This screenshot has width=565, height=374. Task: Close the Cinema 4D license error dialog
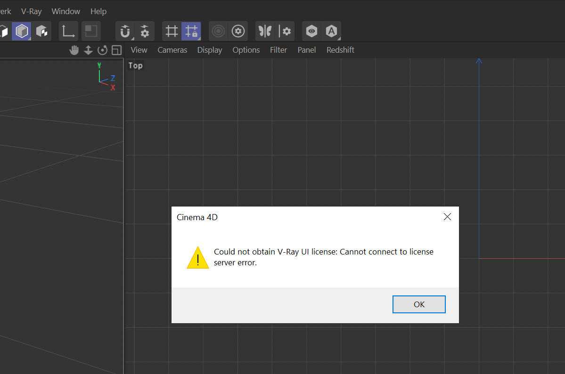tap(447, 217)
